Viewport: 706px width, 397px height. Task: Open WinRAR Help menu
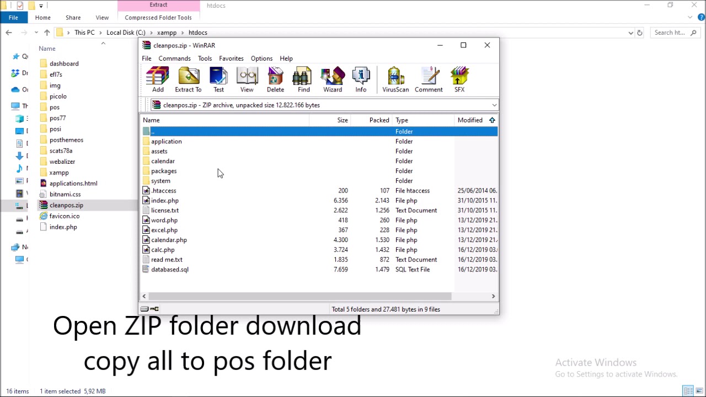tap(286, 58)
